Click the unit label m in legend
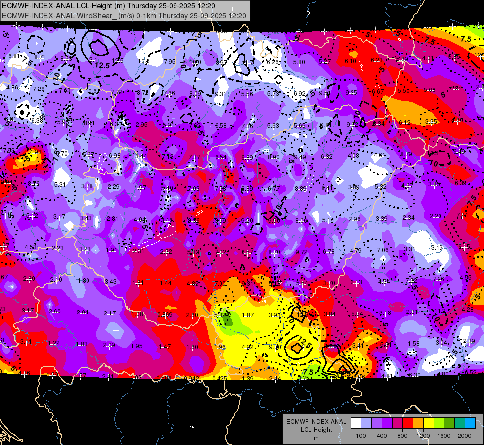This screenshot has width=484, height=445. tap(316, 438)
